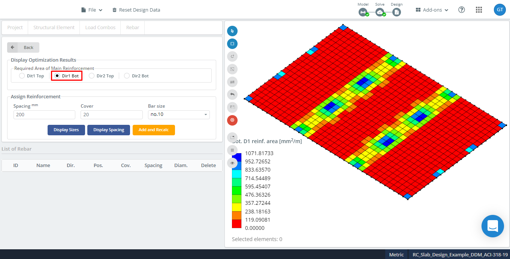The image size is (510, 259).
Task: Toggle the mesh grid display icon
Action: (x=232, y=150)
